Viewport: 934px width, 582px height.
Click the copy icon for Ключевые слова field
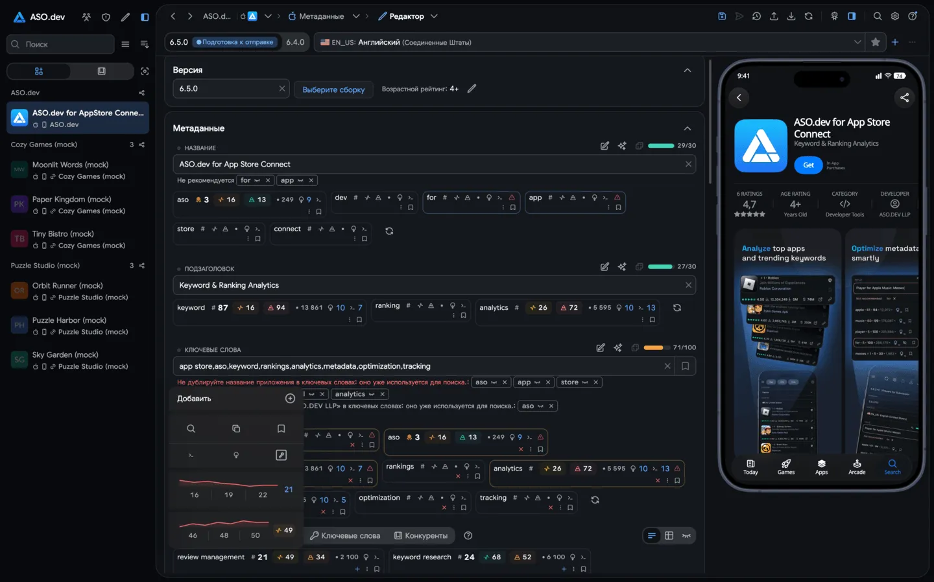pos(635,347)
